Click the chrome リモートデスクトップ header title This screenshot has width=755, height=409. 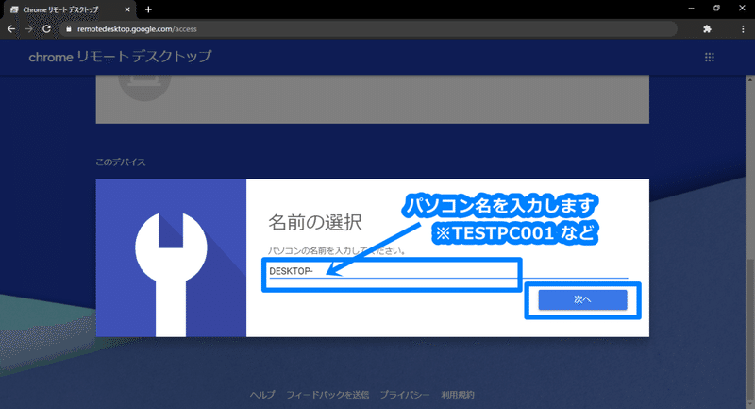[x=120, y=57]
